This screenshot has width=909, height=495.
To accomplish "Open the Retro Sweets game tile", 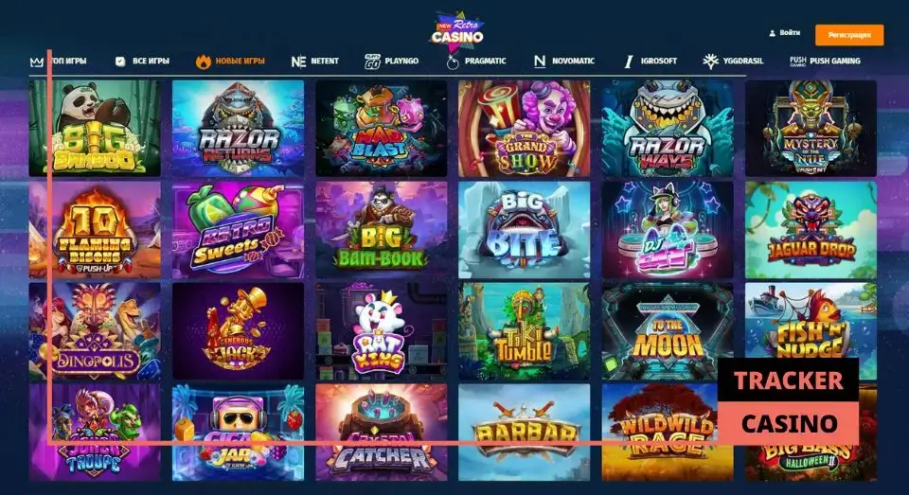I will tap(239, 230).
